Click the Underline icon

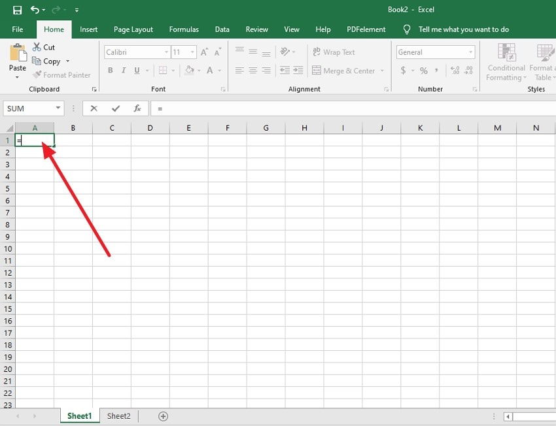[136, 70]
